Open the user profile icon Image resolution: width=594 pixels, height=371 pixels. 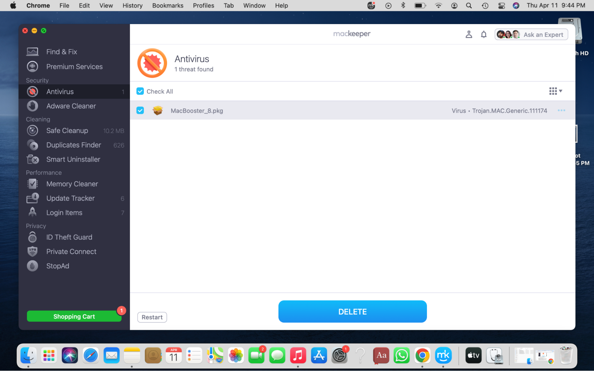point(469,34)
